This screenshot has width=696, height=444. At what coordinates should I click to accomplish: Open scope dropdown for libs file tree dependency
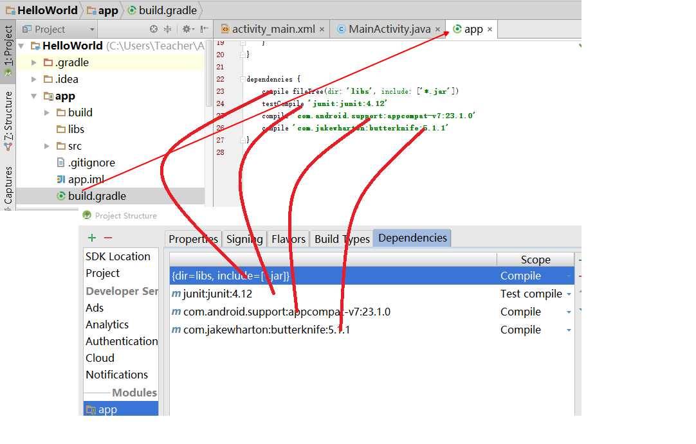(x=569, y=276)
